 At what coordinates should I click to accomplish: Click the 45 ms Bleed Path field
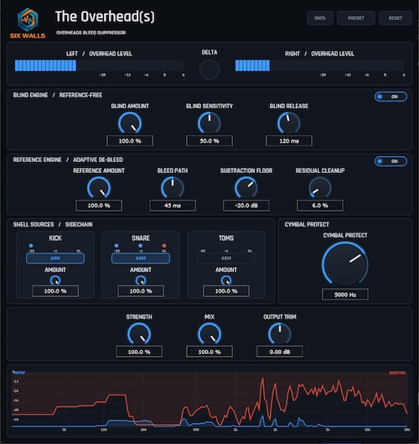tap(173, 206)
